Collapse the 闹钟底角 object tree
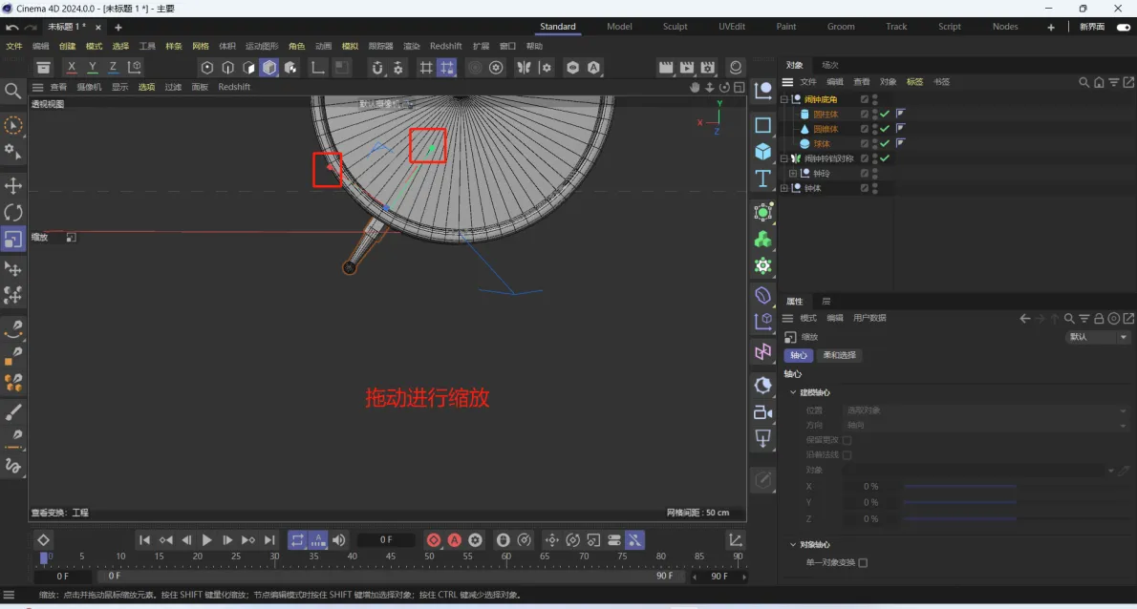 click(784, 99)
